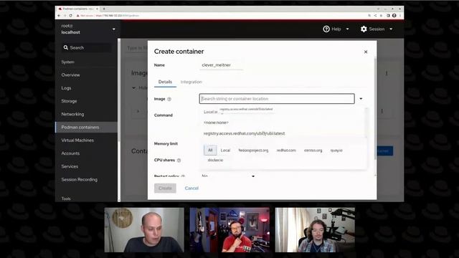The width and height of the screenshot is (459, 258).
Task: Open Session Recording in the sidebar
Action: click(80, 180)
